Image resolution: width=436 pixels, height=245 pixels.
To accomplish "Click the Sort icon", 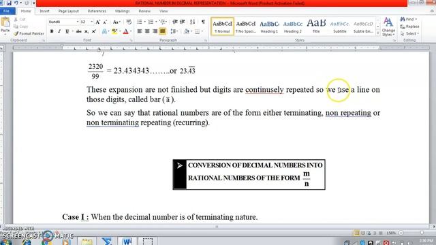I will pyautogui.click(x=192, y=22).
